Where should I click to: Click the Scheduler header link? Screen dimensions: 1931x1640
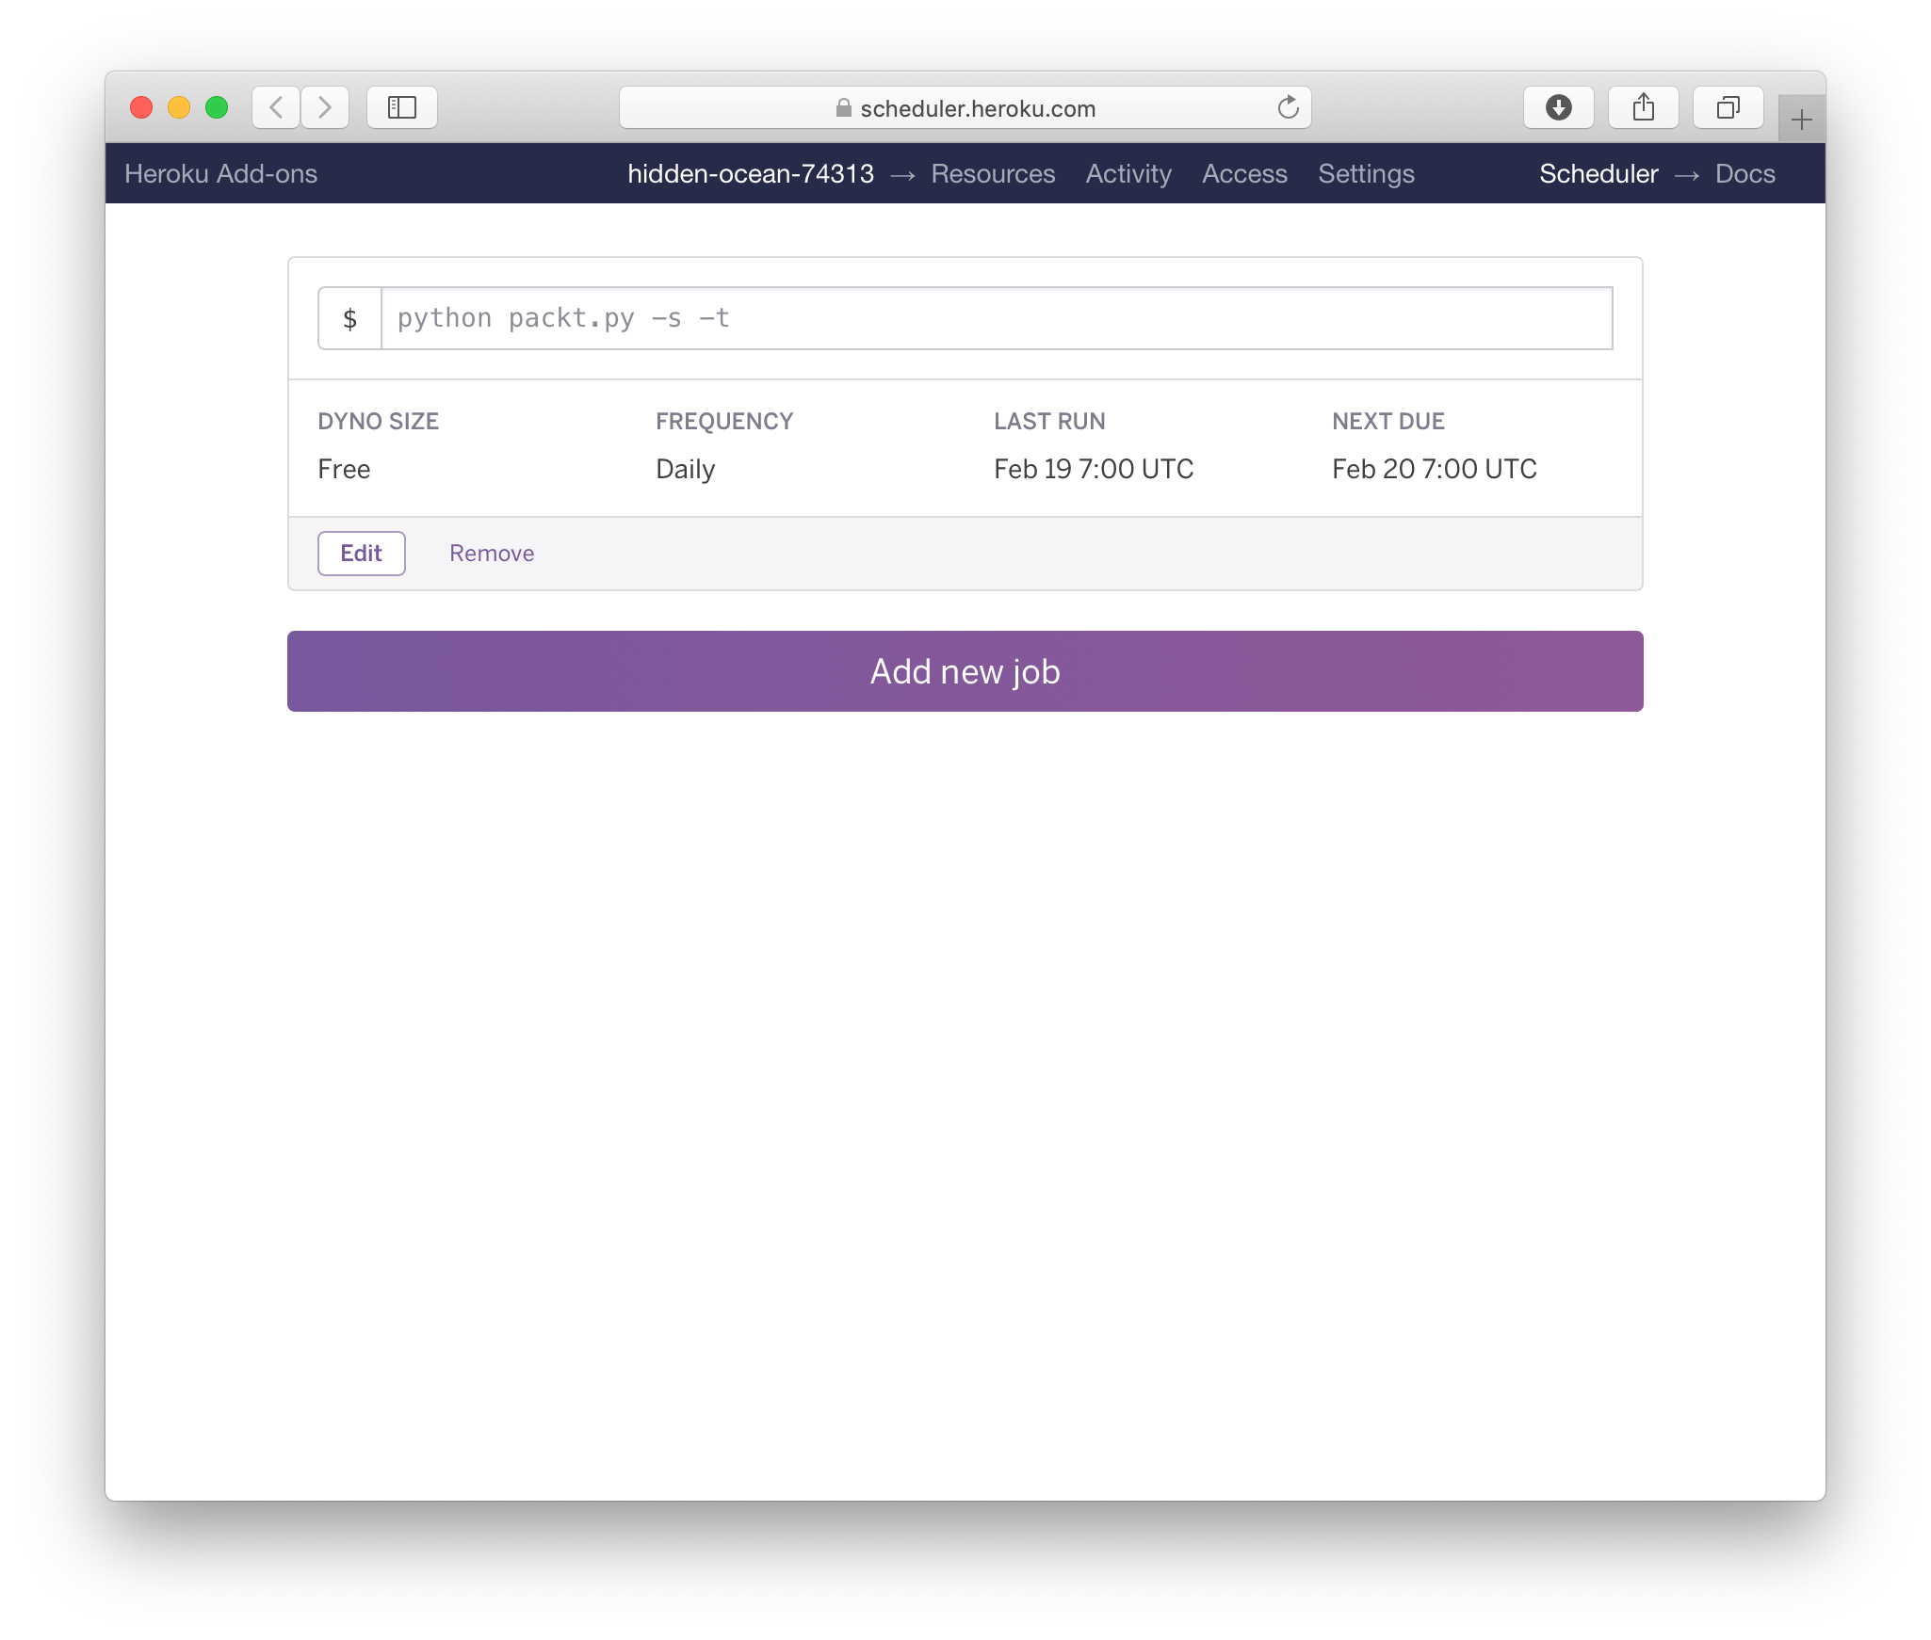click(x=1598, y=174)
